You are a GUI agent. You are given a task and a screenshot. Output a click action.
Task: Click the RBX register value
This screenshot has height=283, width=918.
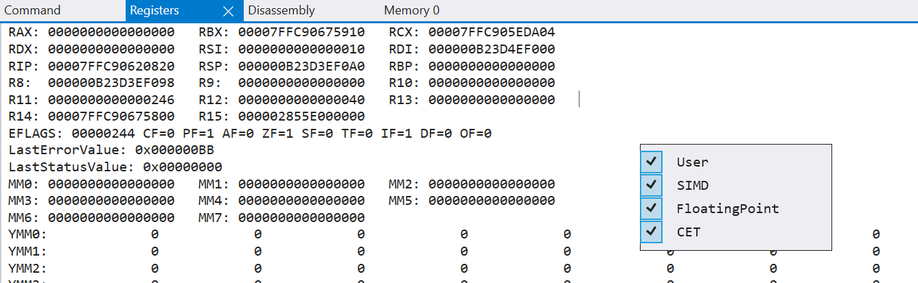coord(301,32)
